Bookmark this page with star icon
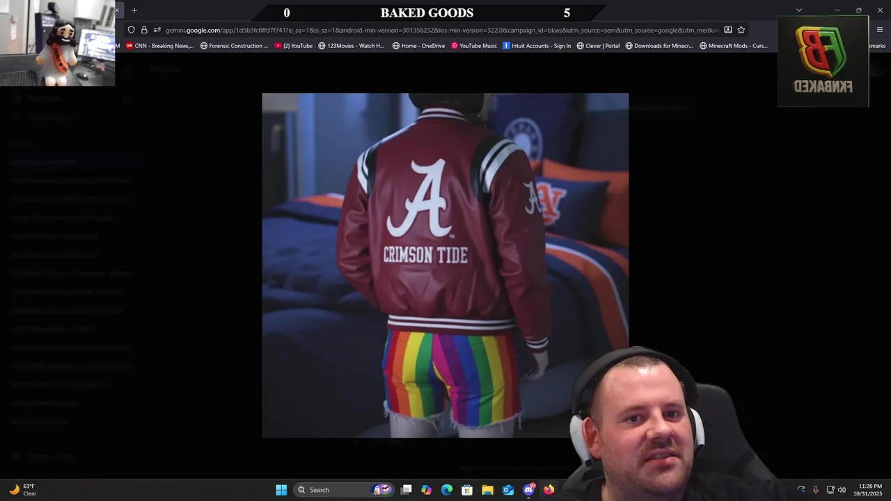The height and width of the screenshot is (501, 891). tap(741, 30)
